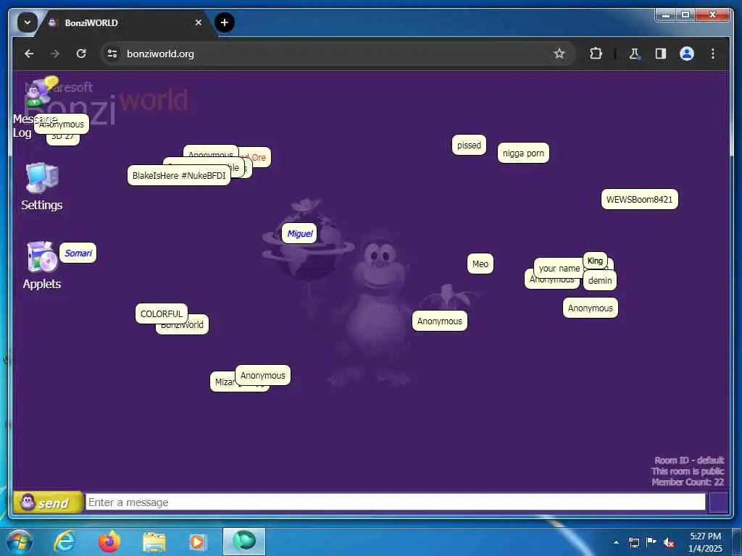Focus the 'Enter a message' text field
This screenshot has width=742, height=556.
click(x=395, y=502)
